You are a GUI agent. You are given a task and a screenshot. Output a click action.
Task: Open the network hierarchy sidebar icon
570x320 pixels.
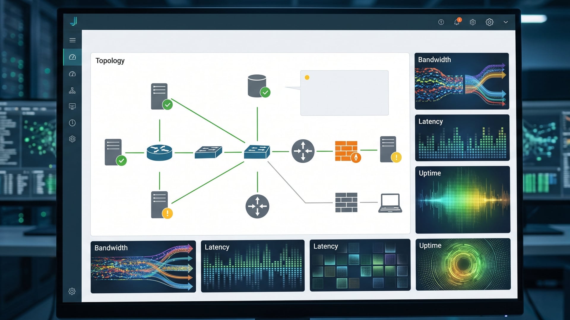coord(72,90)
